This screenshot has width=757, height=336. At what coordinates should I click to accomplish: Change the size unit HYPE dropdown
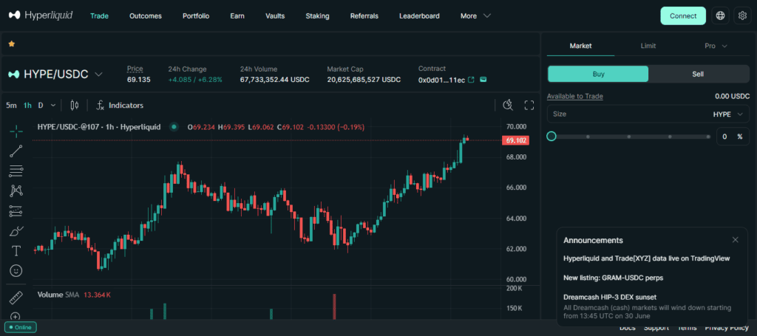click(728, 114)
